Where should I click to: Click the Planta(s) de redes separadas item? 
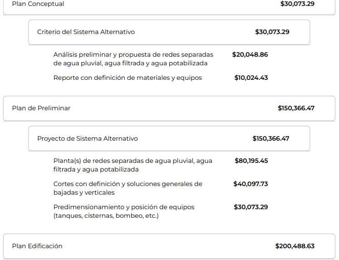tap(133, 165)
